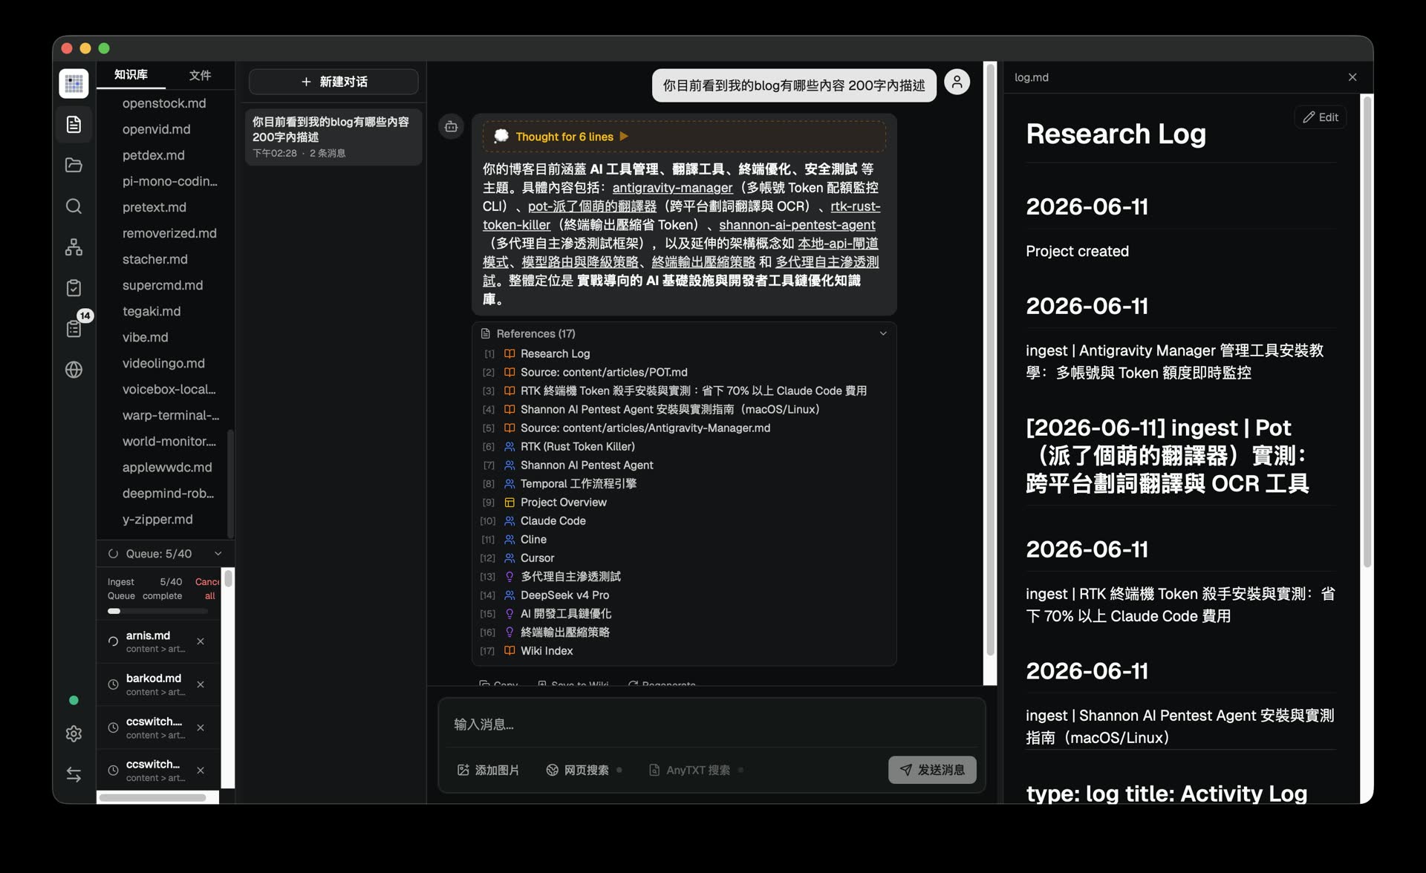
Task: Click the bot avatar icon beside the answer
Action: point(451,127)
